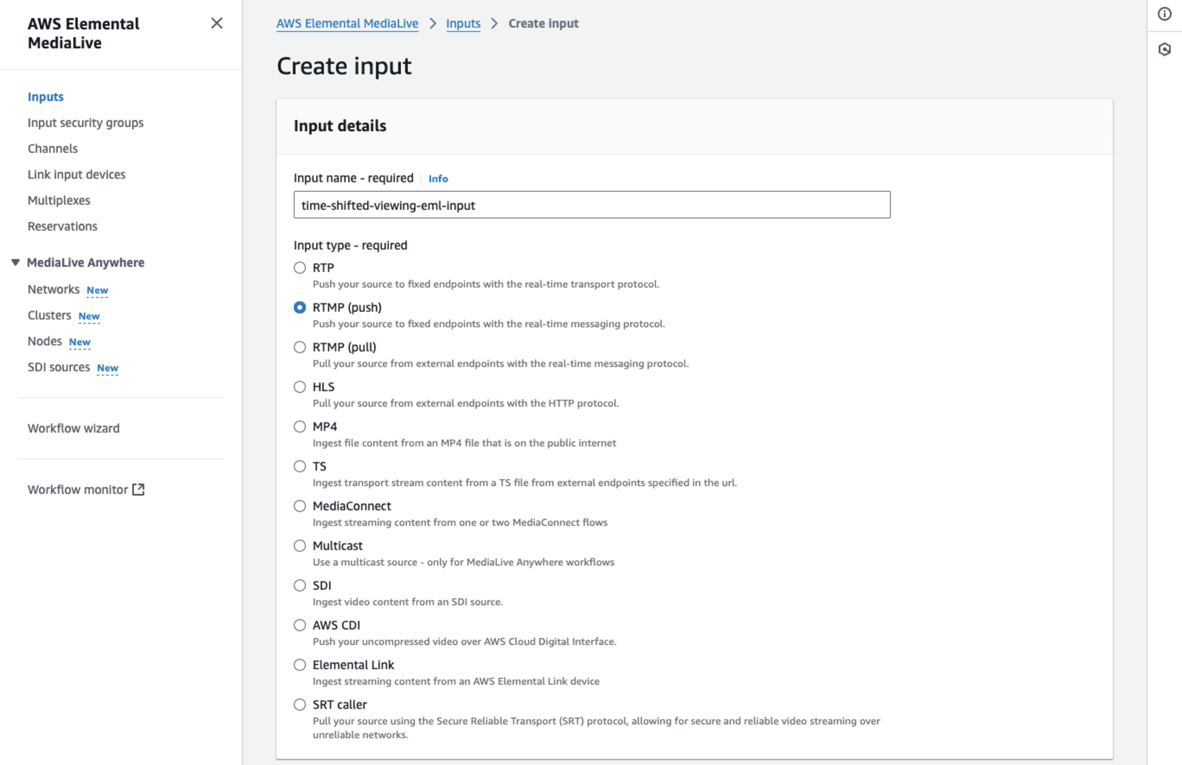Screen dimensions: 1182x765
Task: Click the Reservations sidebar icon
Action: (x=62, y=226)
